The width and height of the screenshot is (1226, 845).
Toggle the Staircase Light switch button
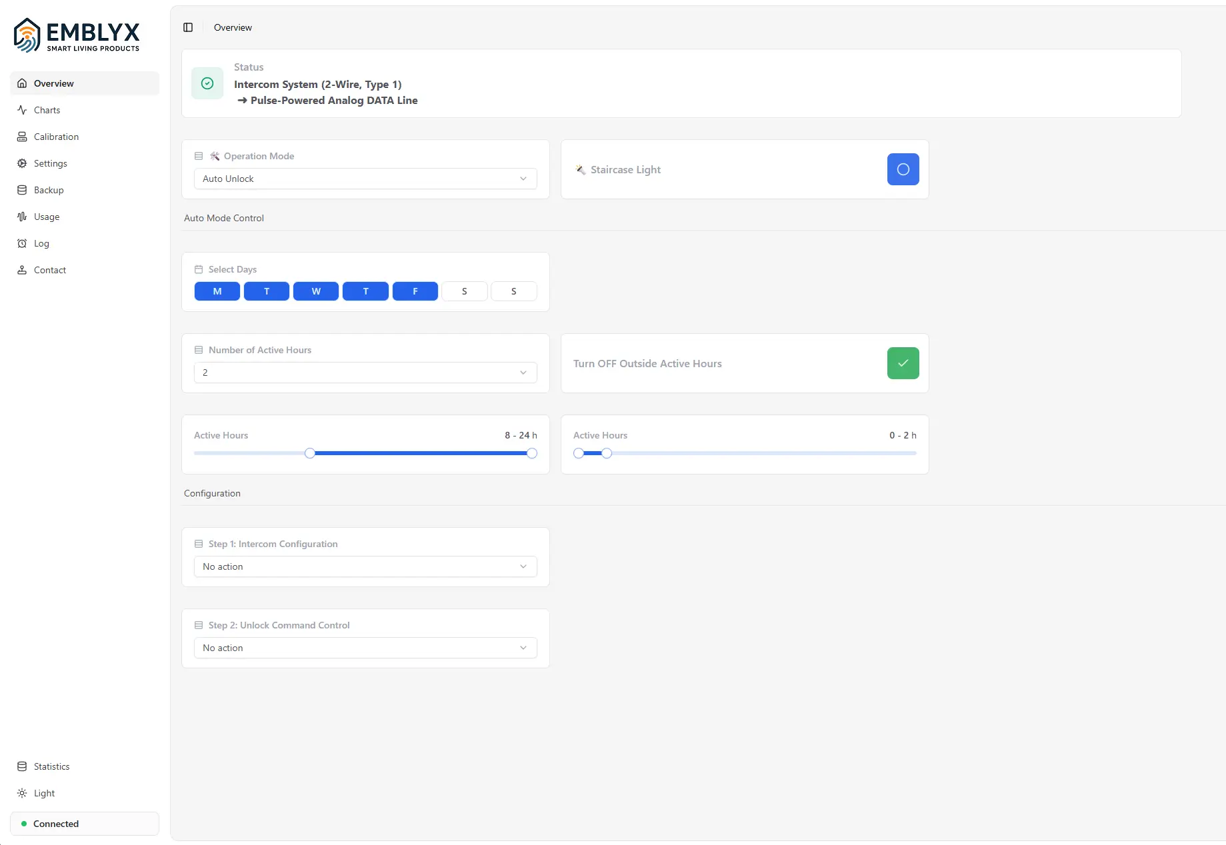click(903, 169)
